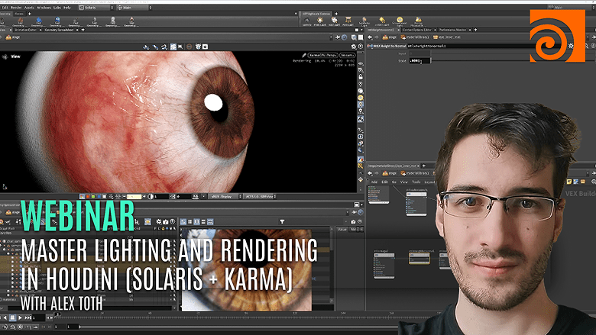Click the eye reference image thumbnail
Viewport: 596px width, 335px height.
click(246, 269)
